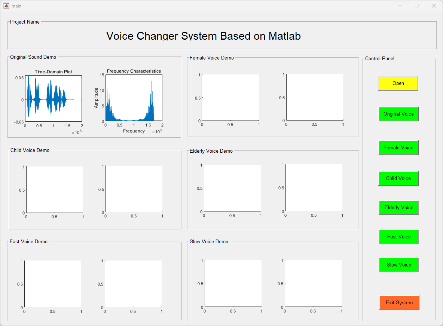Screen dimensions: 443x326
Task: Click the 'Original Sound Demo' panel label
Action: coord(33,57)
